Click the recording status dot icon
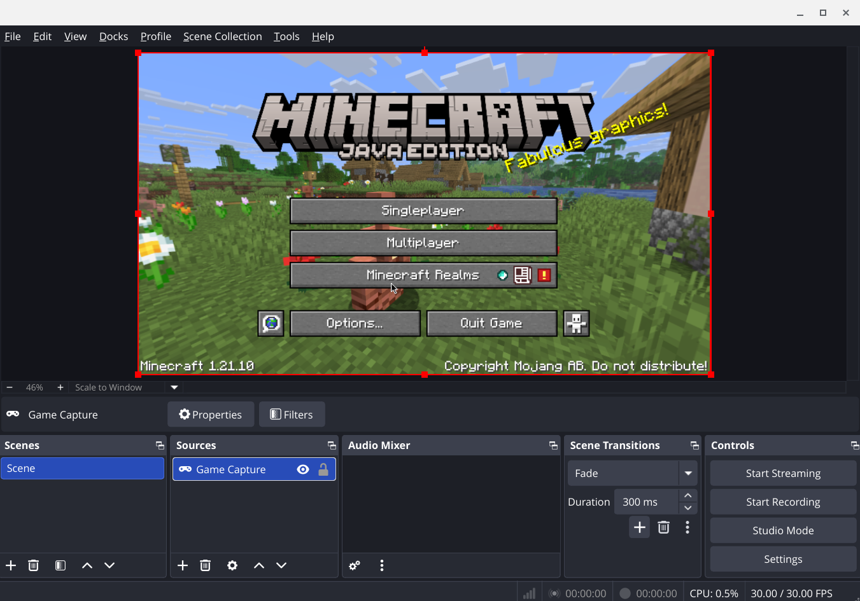The width and height of the screenshot is (860, 601). [625, 593]
